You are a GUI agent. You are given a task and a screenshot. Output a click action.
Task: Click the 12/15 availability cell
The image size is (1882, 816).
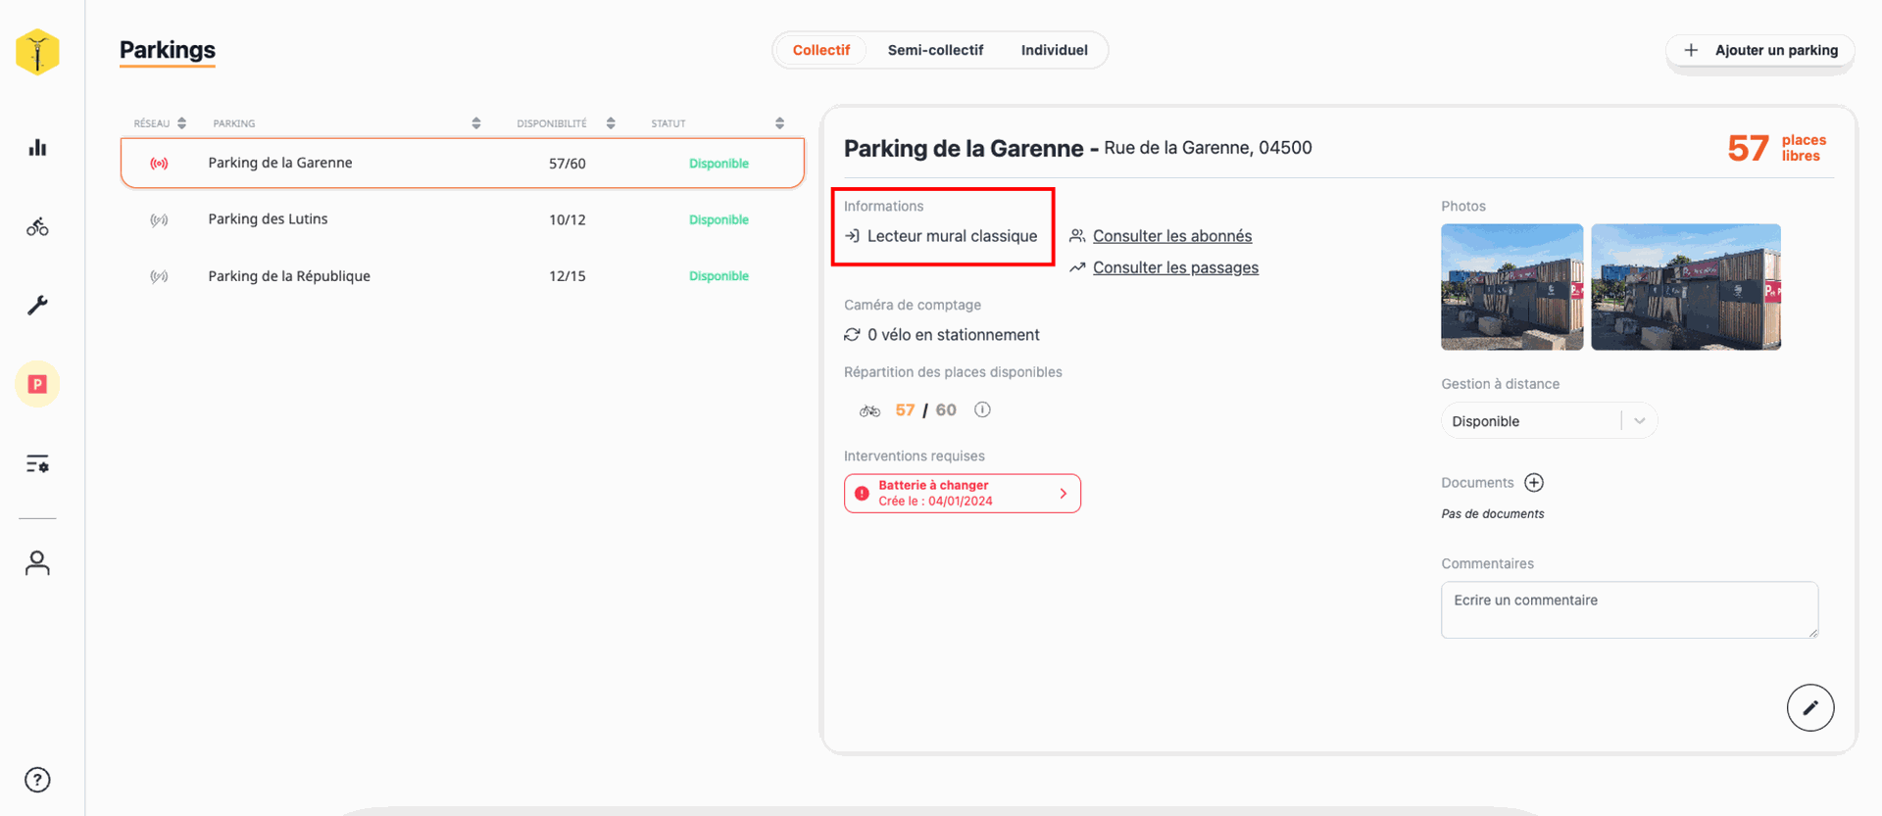[567, 276]
